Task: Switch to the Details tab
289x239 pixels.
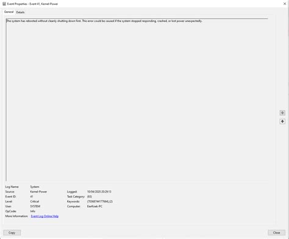Action: tap(20, 12)
